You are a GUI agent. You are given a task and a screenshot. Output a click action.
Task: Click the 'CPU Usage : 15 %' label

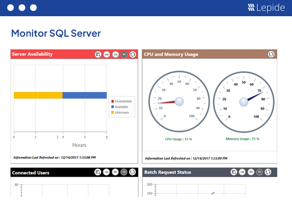click(x=178, y=139)
